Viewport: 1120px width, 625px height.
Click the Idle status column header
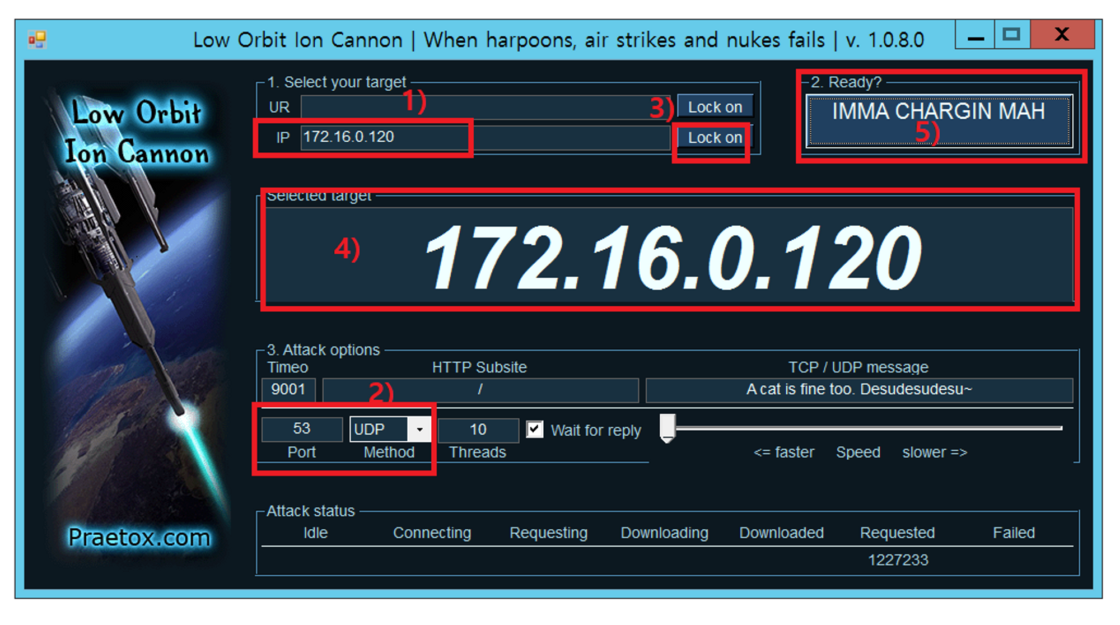point(315,533)
